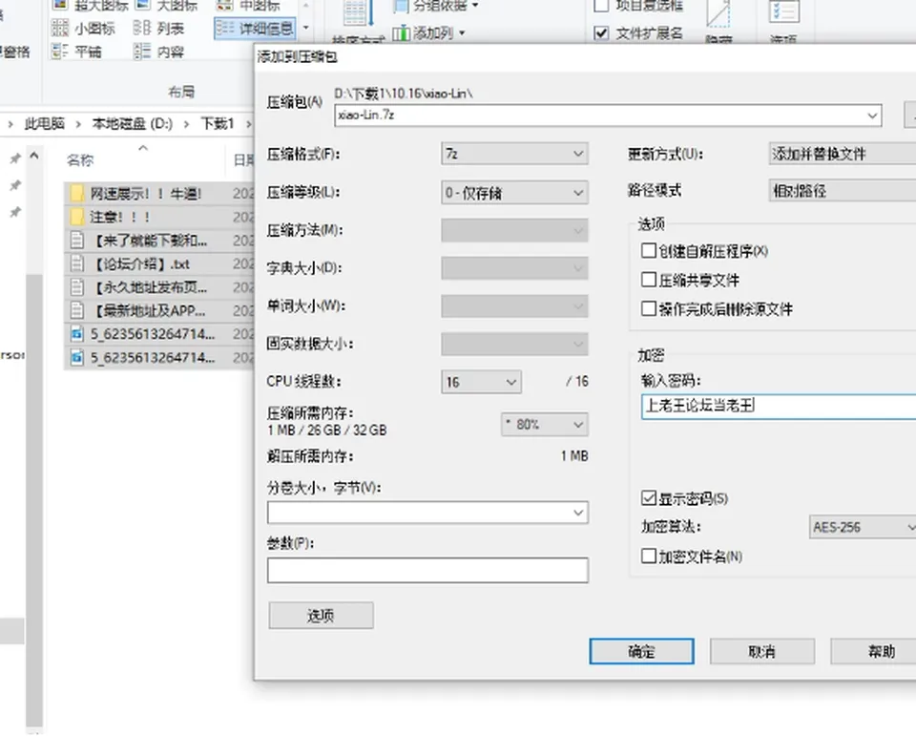Click 下载1 in the address breadcrumb

[218, 124]
